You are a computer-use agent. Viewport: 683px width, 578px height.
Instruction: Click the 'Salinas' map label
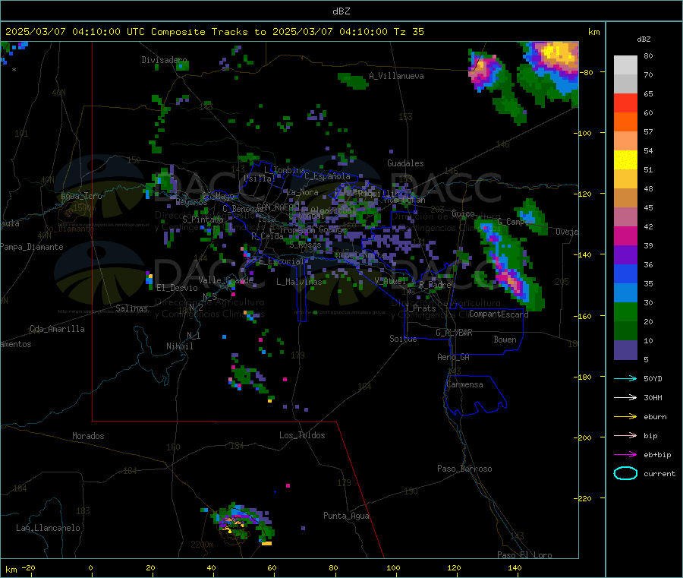pos(131,308)
